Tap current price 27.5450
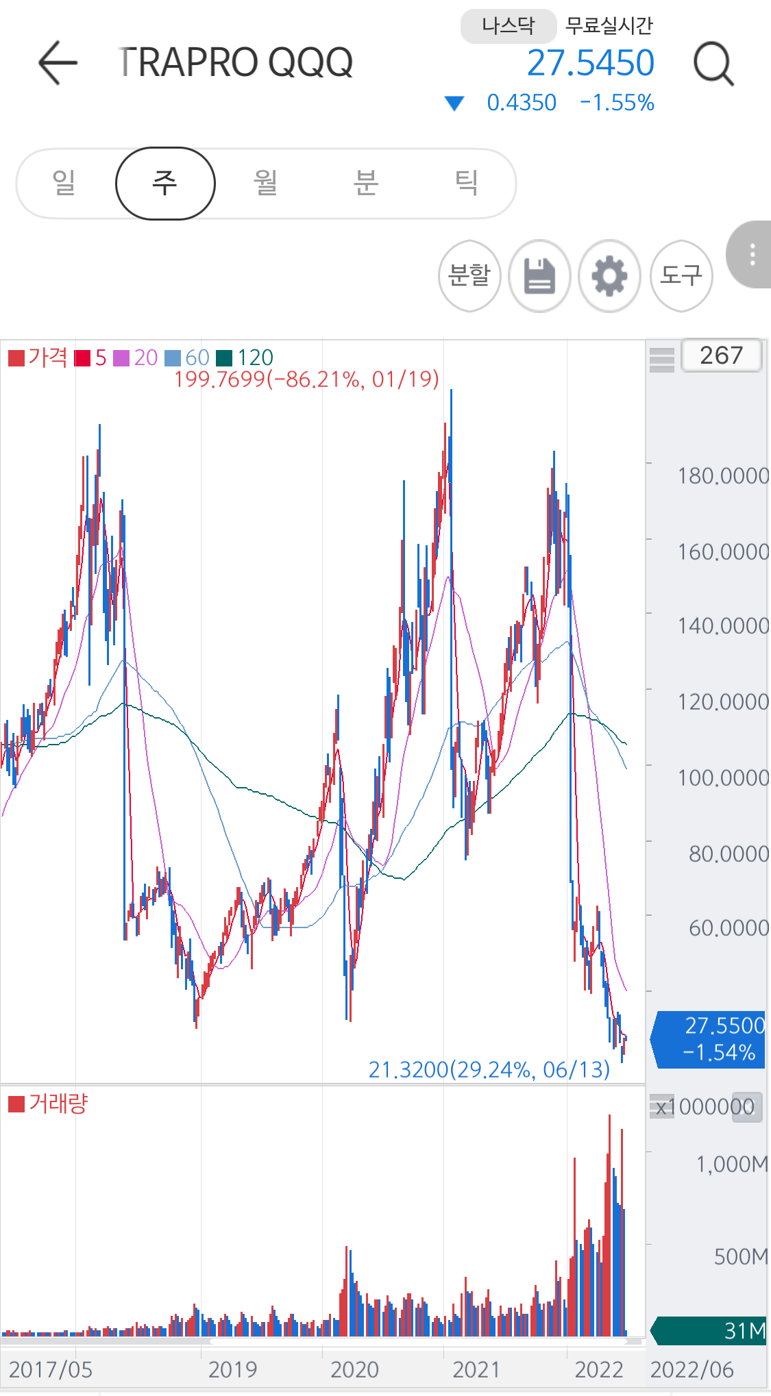 click(591, 63)
